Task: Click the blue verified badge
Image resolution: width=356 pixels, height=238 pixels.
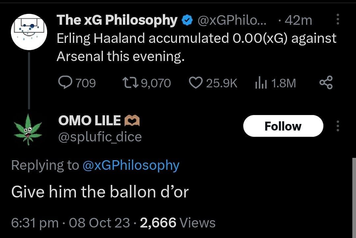Action: coord(187,20)
